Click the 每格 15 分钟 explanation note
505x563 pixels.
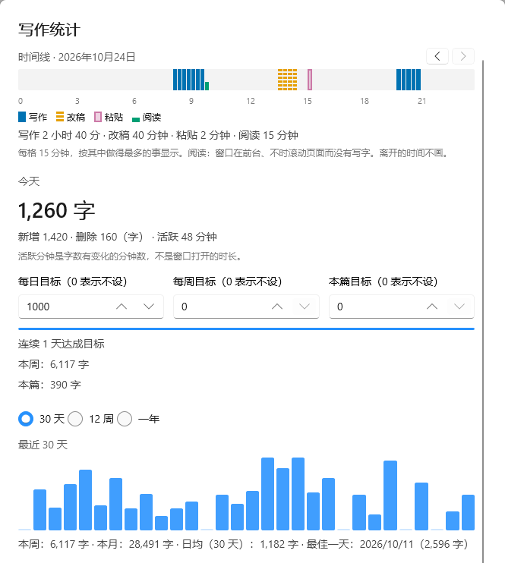(x=235, y=153)
